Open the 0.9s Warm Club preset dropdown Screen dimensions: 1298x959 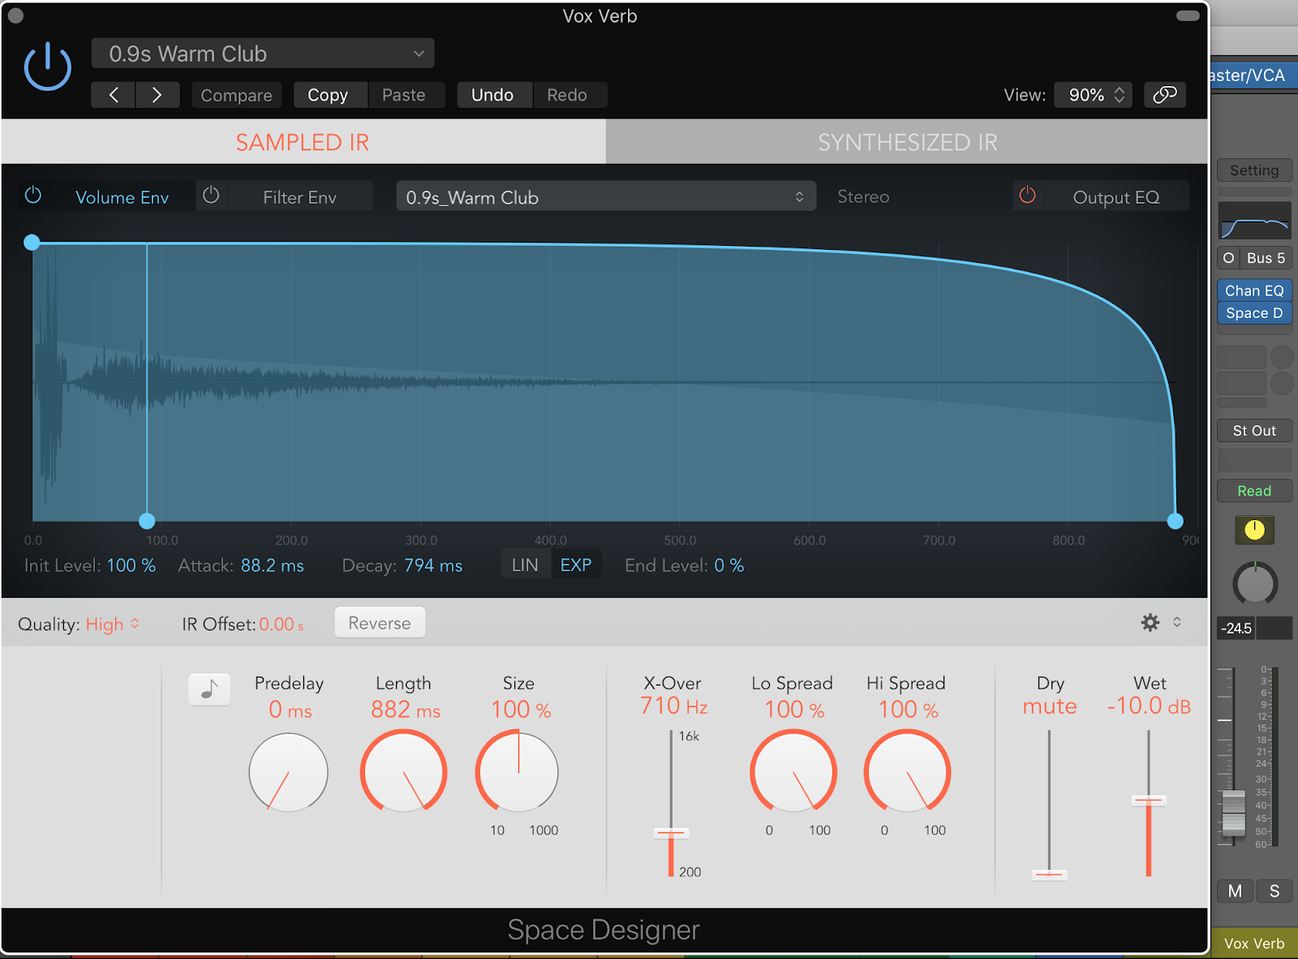(x=263, y=54)
